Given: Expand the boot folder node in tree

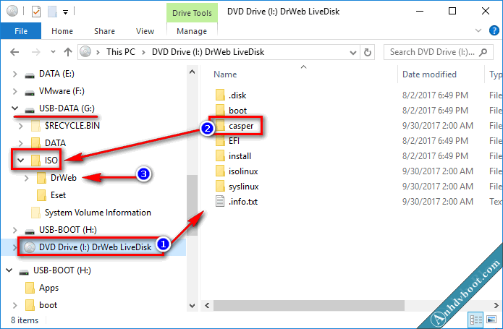Looking at the screenshot, I should [14, 305].
